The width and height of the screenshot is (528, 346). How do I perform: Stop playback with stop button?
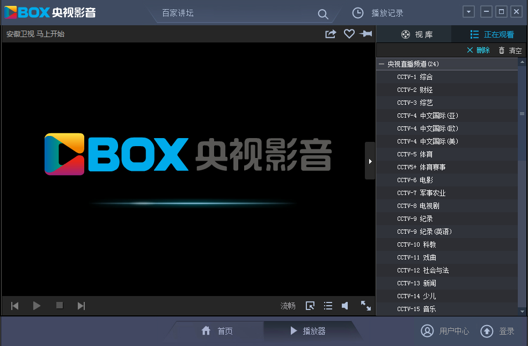pos(60,305)
